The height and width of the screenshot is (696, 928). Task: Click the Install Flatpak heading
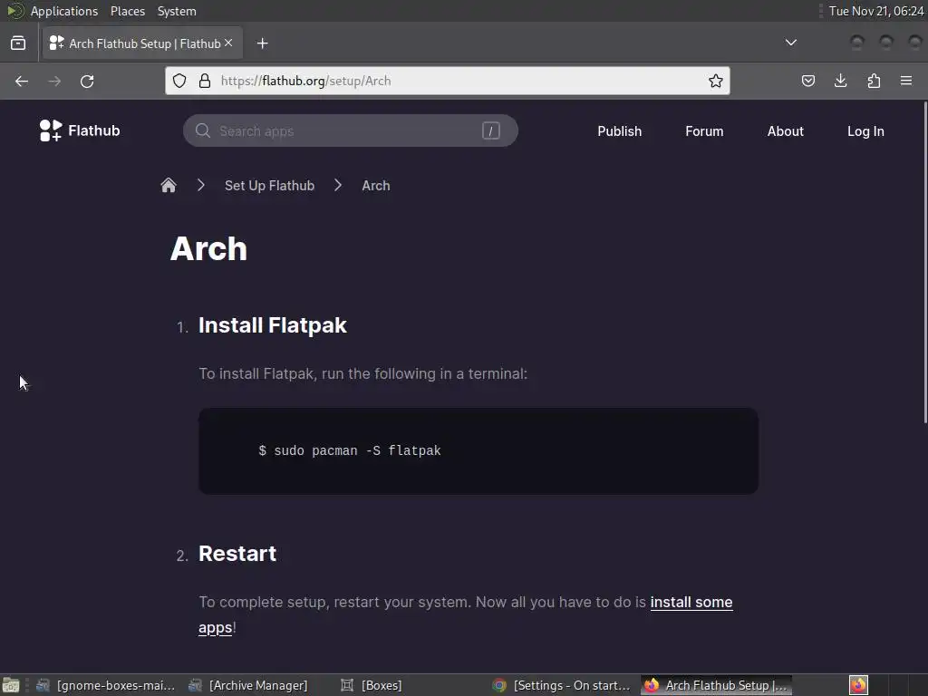pyautogui.click(x=272, y=325)
